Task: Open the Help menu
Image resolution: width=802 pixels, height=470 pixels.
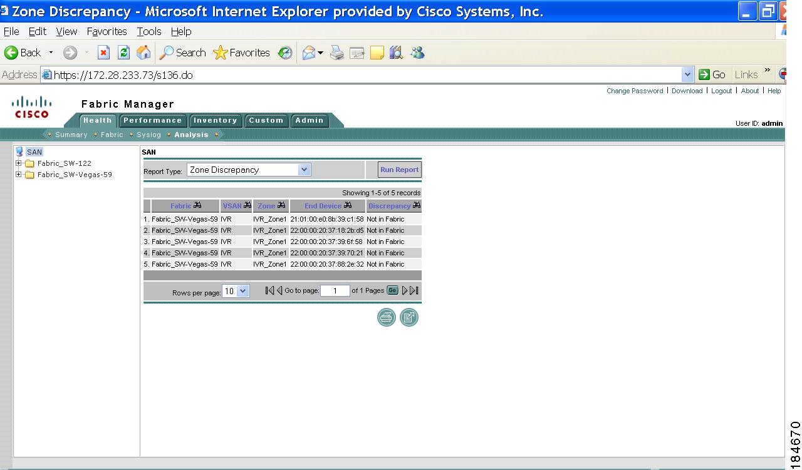Action: (x=181, y=31)
